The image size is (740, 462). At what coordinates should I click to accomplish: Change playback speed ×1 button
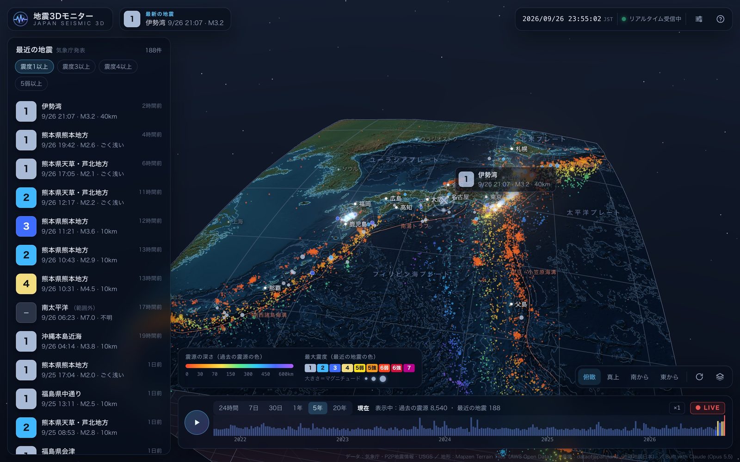(677, 408)
